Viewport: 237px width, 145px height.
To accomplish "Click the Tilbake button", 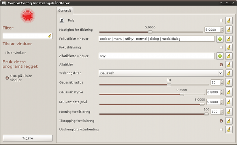I will coord(28,138).
